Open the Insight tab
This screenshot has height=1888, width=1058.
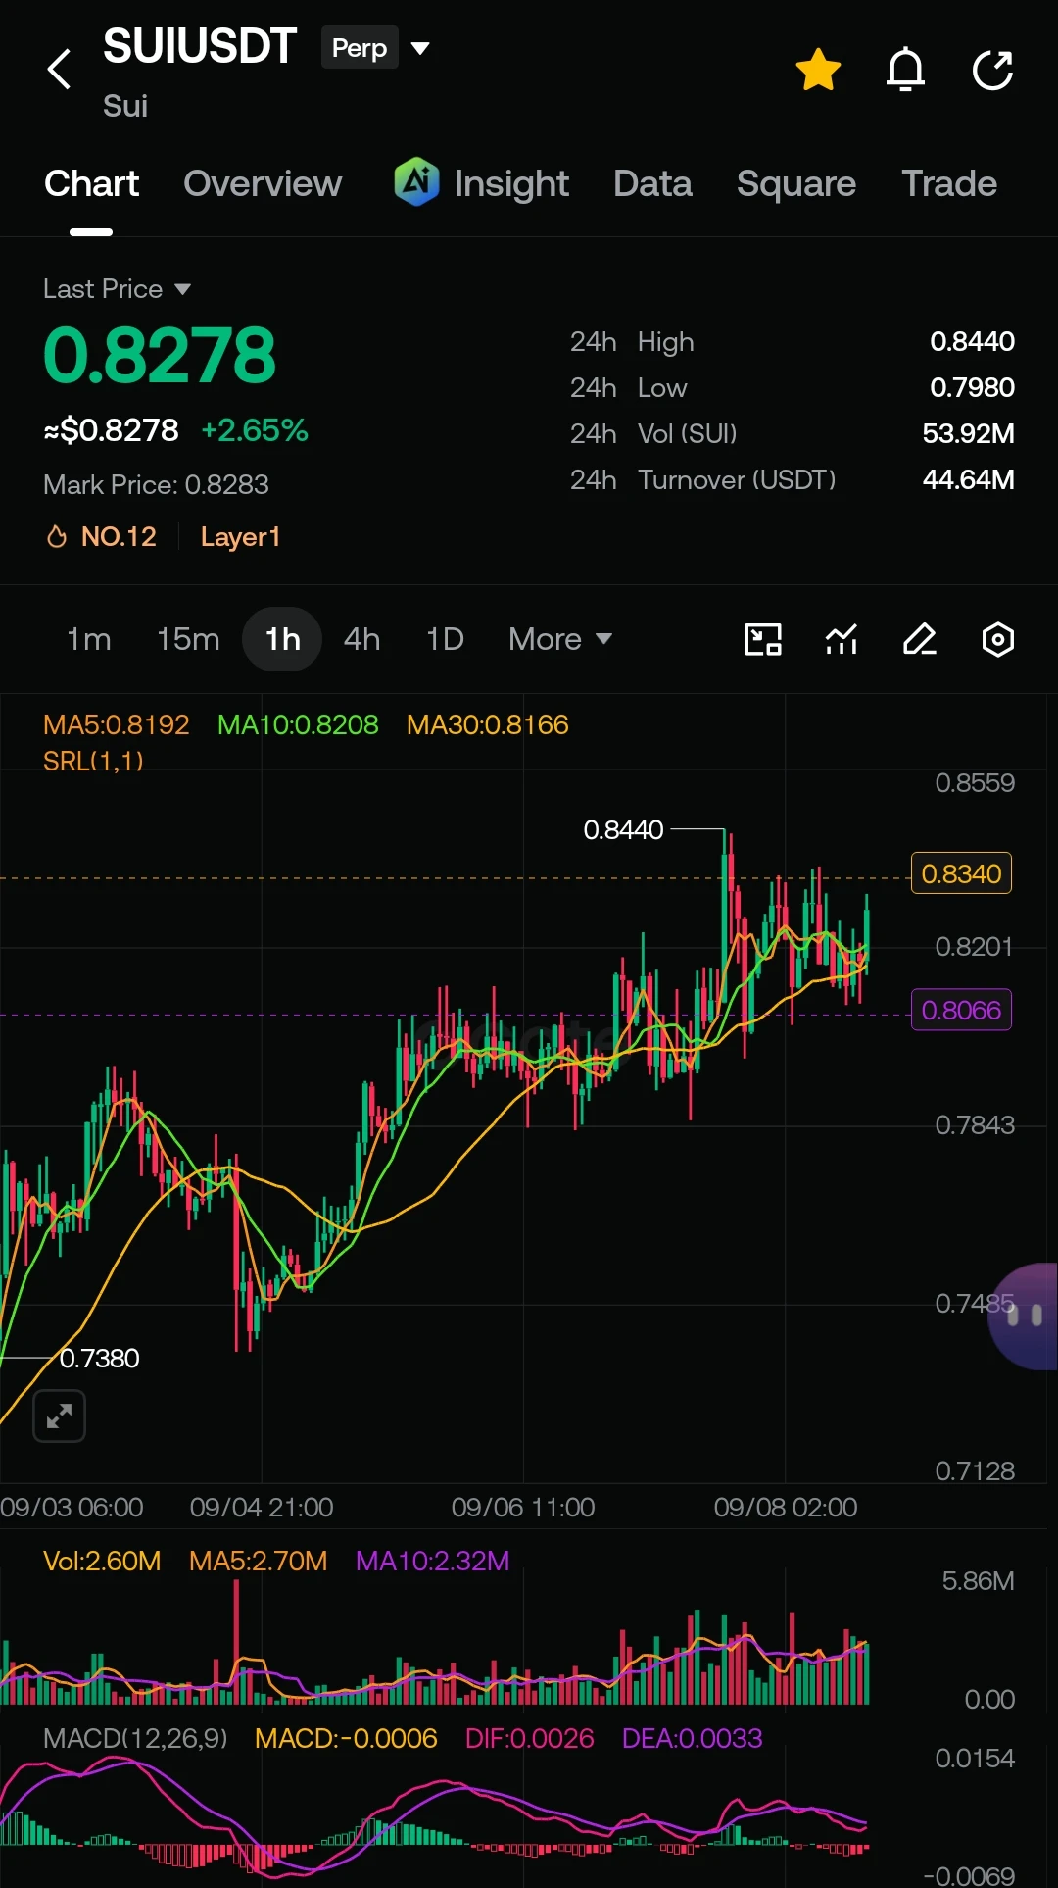(510, 183)
